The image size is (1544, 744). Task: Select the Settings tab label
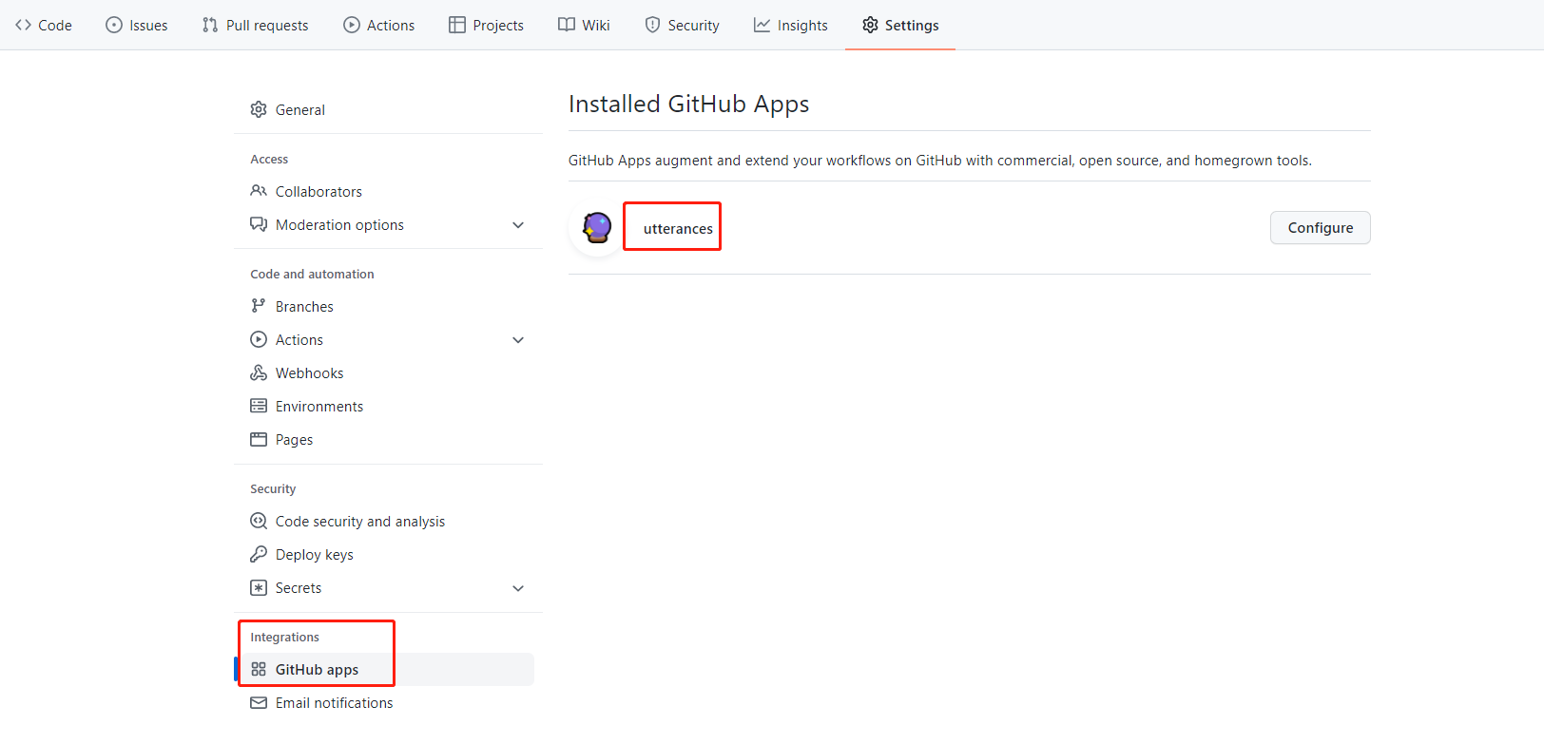pyautogui.click(x=912, y=26)
